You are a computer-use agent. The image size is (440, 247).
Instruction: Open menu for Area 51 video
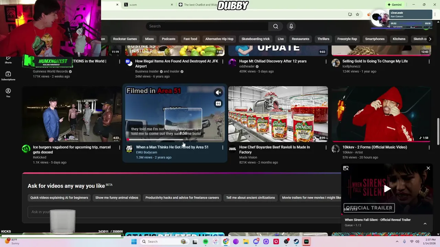pyautogui.click(x=222, y=148)
